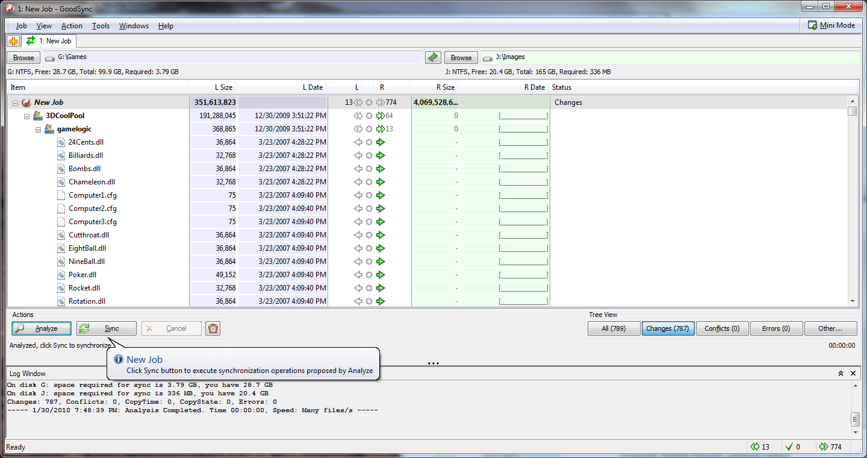Collapse the 3DCoolPool folder node
867x458 pixels.
pyautogui.click(x=26, y=116)
